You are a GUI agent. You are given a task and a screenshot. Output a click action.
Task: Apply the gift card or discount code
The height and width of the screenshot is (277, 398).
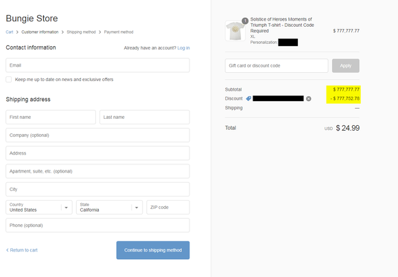pos(346,65)
